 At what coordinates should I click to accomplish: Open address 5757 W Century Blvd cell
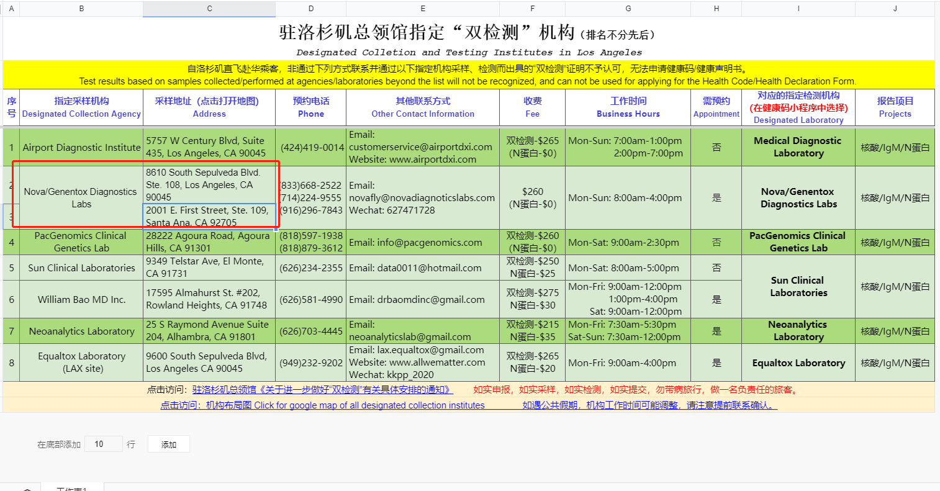209,147
